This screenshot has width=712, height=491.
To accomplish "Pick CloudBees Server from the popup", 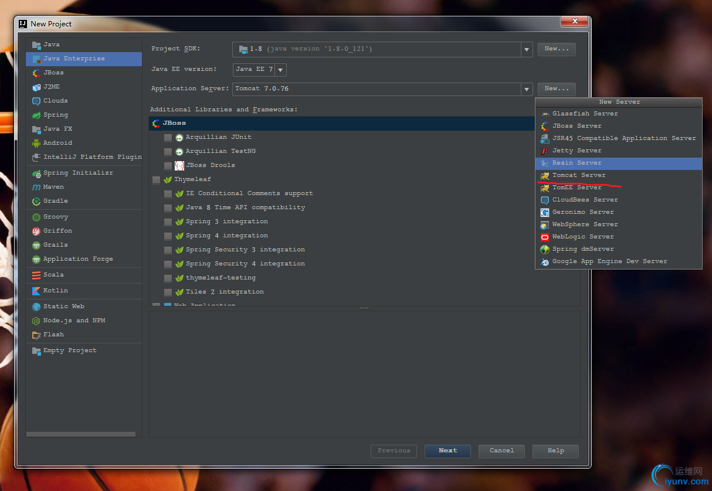I will 619,200.
